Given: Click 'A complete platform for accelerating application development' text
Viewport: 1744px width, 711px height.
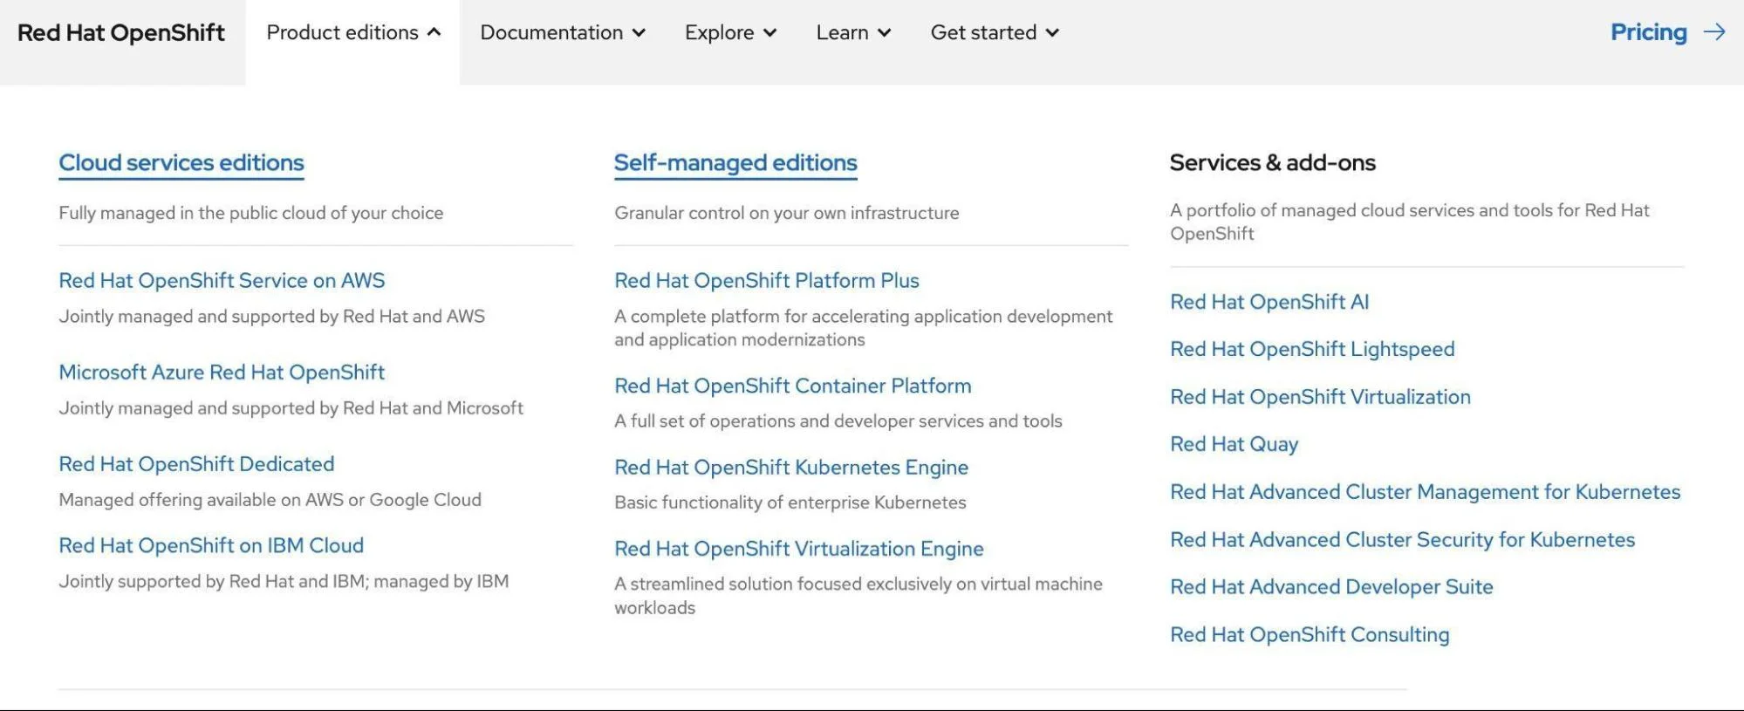Looking at the screenshot, I should [x=864, y=328].
